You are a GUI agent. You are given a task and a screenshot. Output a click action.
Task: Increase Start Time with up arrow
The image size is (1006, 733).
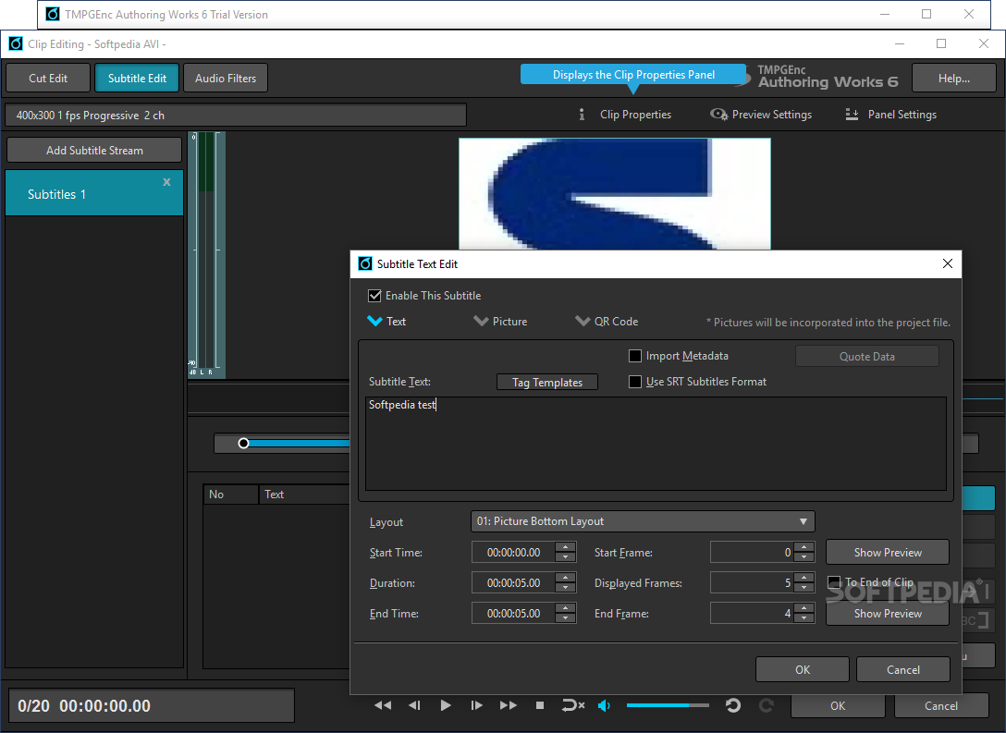pos(565,547)
